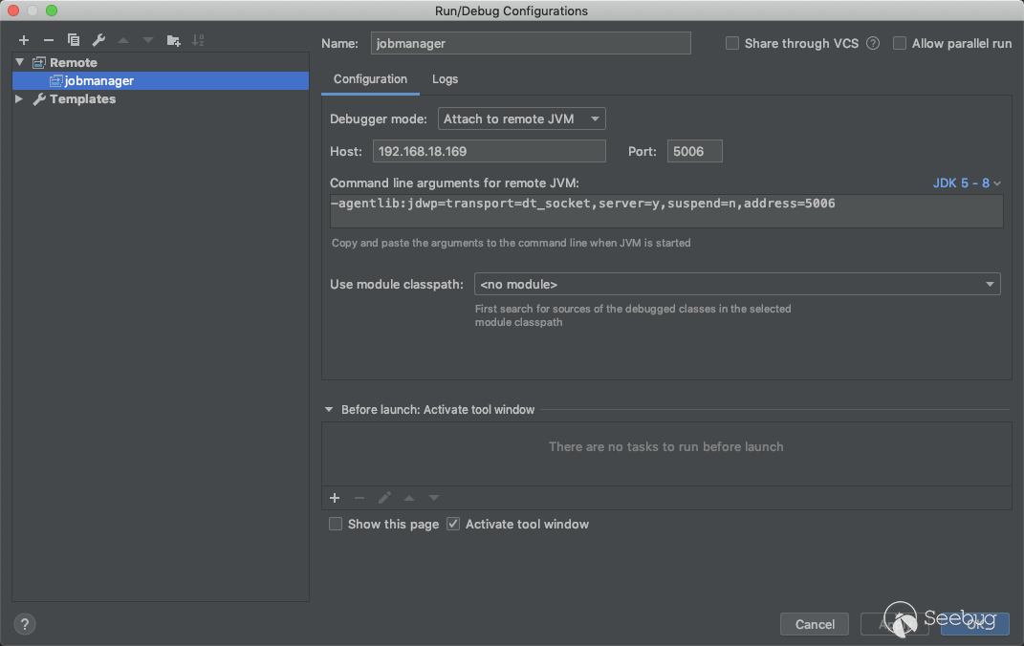Switch to the Logs tab
The image size is (1024, 646).
pyautogui.click(x=445, y=79)
